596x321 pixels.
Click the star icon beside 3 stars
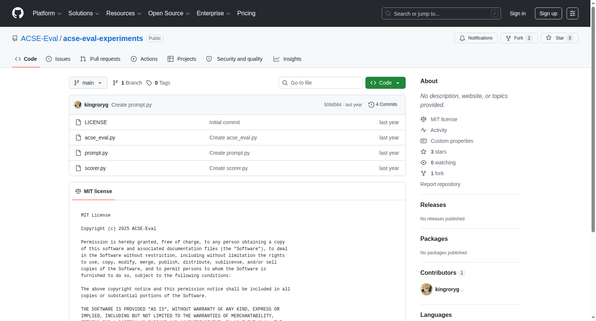[424, 152]
